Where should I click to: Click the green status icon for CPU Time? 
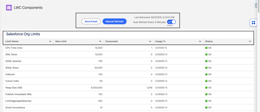pos(206,48)
